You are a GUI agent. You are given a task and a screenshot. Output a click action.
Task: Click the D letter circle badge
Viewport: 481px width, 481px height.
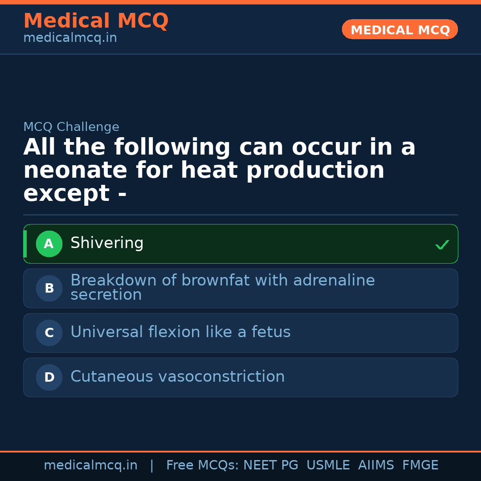(49, 378)
